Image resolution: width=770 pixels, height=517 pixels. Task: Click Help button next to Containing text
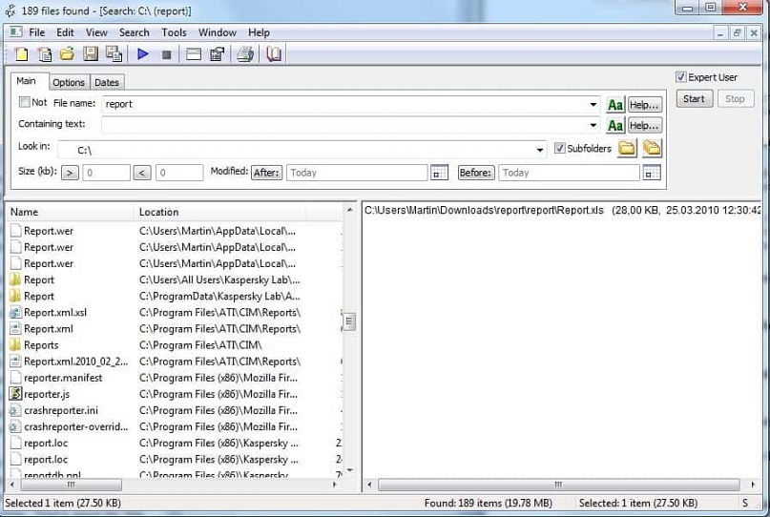(644, 126)
